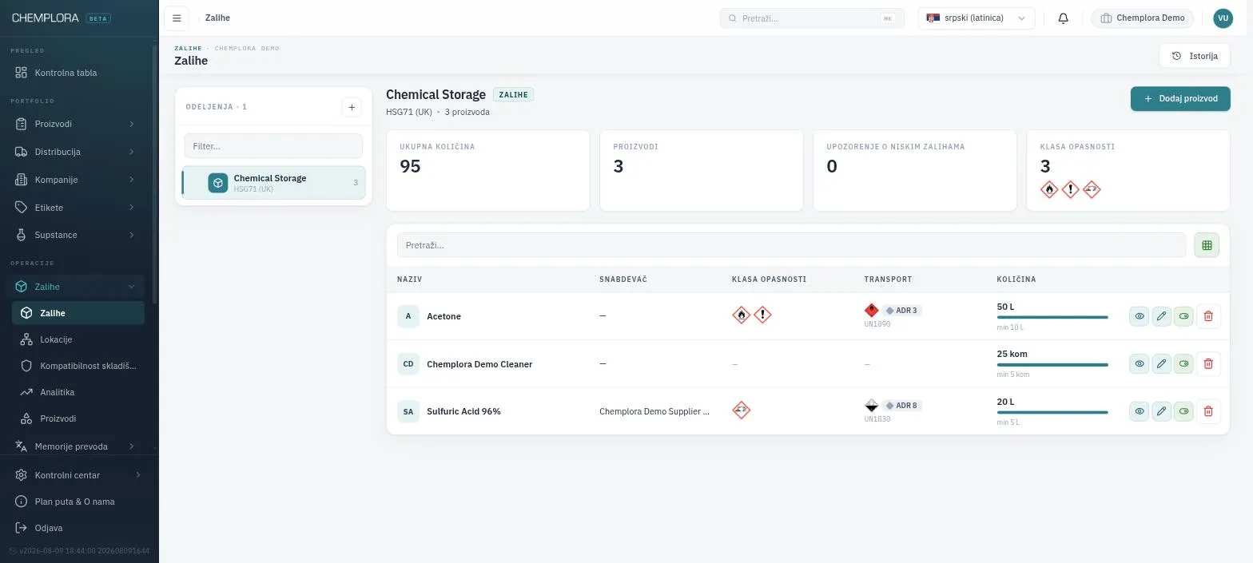Expand the Proizvodi portfolio menu
Image resolution: width=1253 pixels, height=563 pixels.
pyautogui.click(x=75, y=124)
